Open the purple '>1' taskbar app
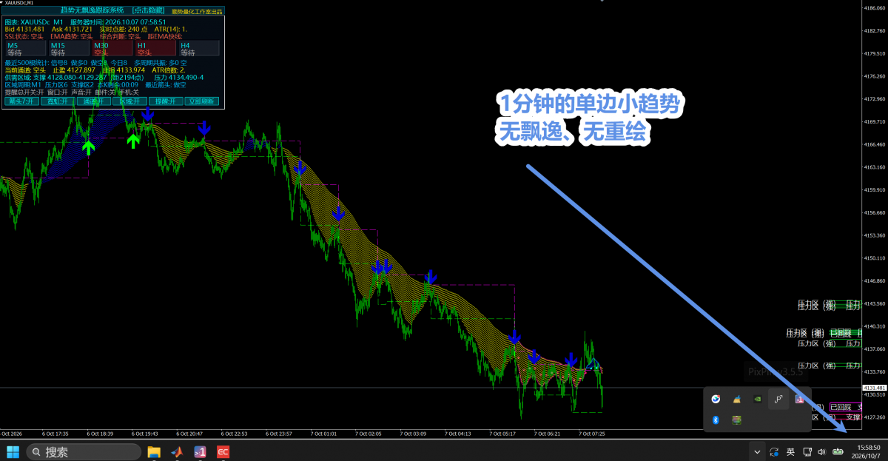Viewport: 888px width, 461px height. [x=200, y=451]
